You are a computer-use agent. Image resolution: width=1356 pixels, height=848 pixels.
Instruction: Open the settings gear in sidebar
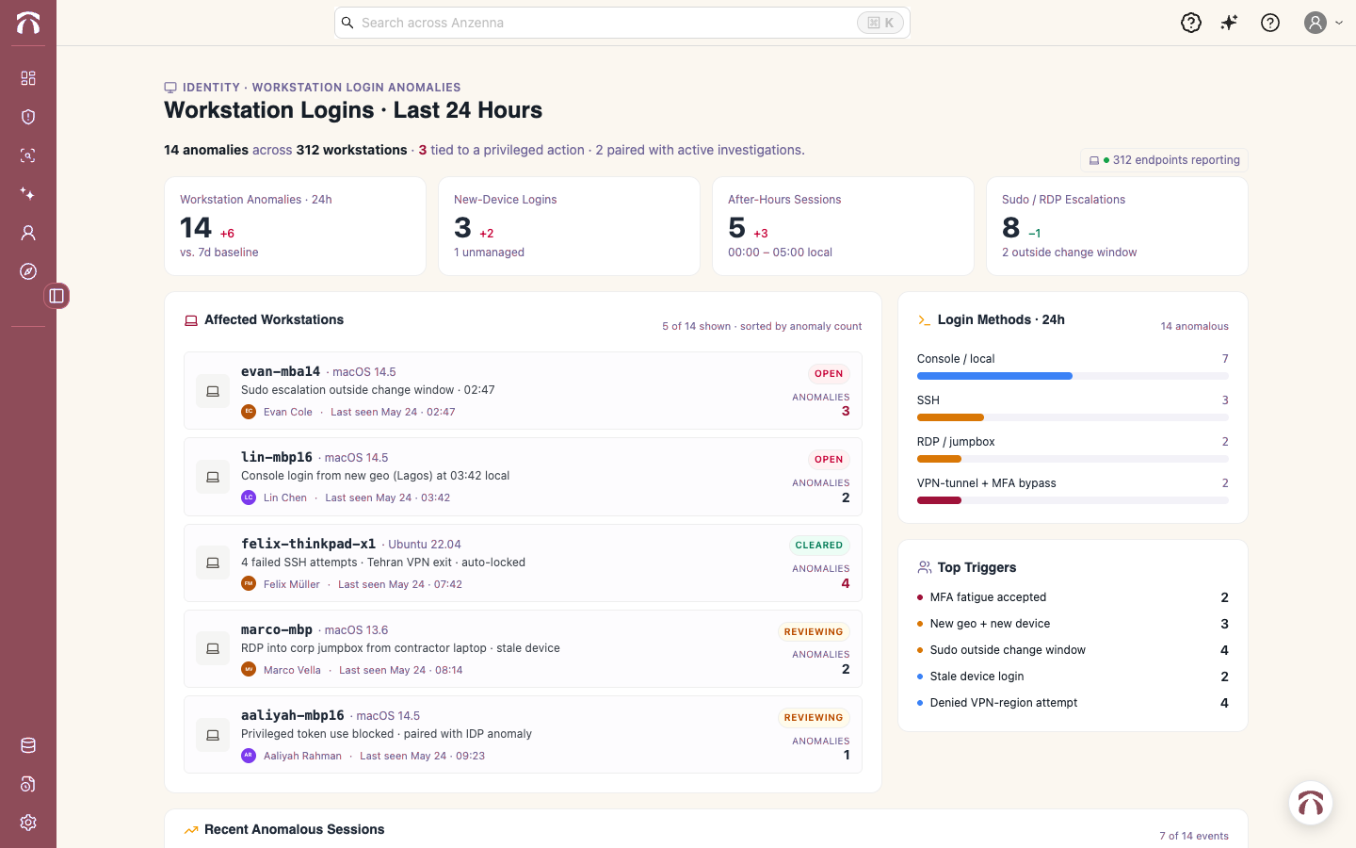click(x=28, y=823)
